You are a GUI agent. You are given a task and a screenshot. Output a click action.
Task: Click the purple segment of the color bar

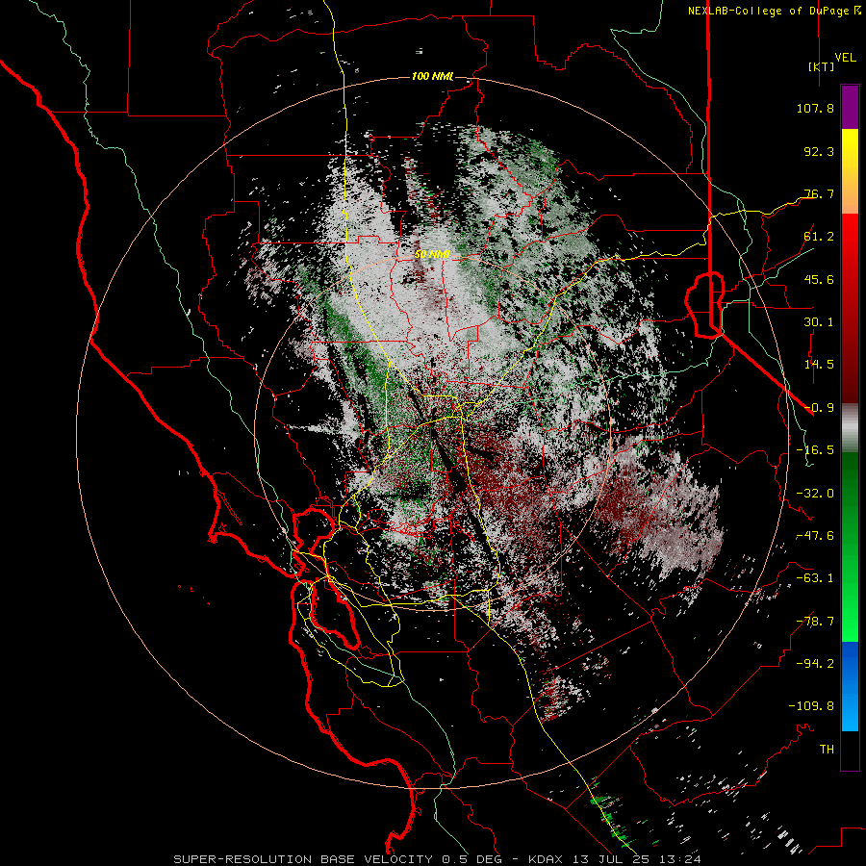[x=850, y=107]
